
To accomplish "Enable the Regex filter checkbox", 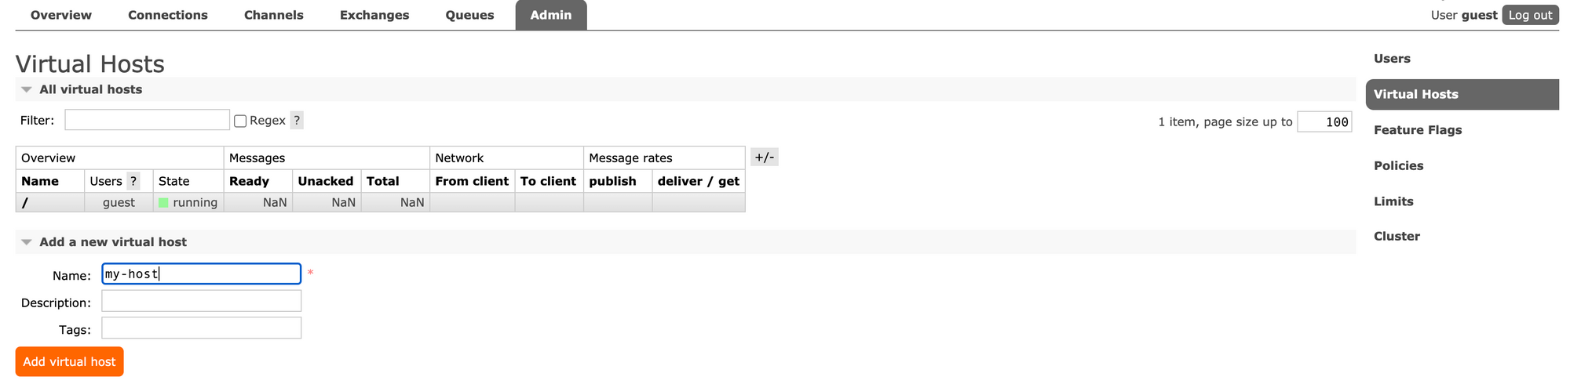I will click(241, 121).
